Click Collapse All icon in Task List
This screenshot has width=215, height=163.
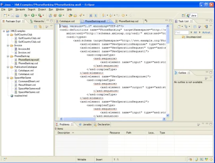pyautogui.click(x=195, y=27)
